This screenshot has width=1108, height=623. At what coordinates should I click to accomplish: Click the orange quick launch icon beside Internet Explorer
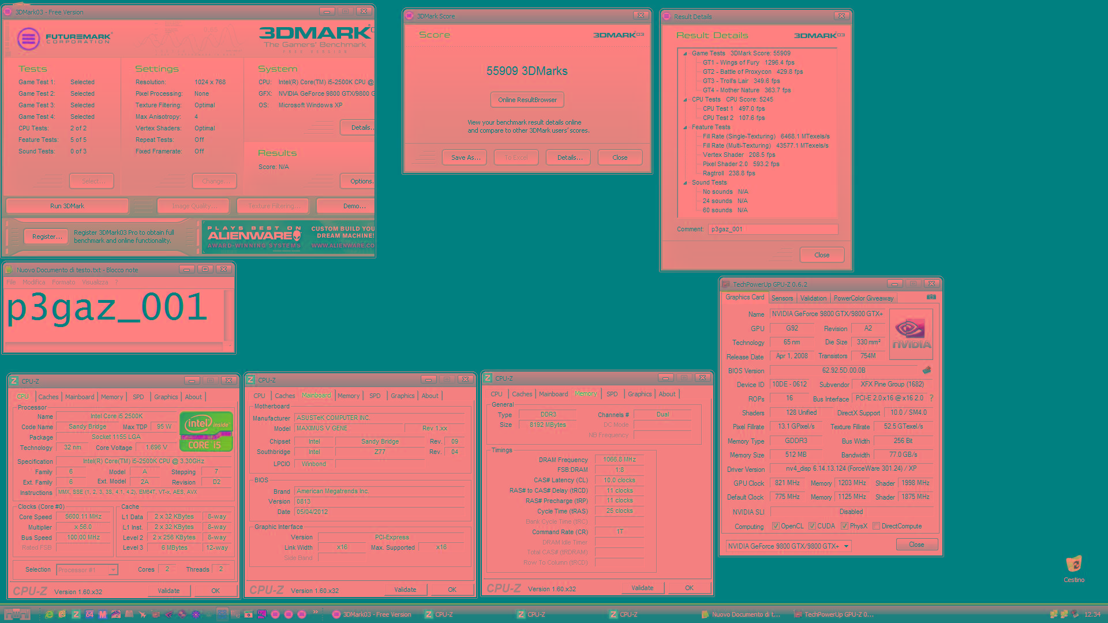[x=62, y=614]
